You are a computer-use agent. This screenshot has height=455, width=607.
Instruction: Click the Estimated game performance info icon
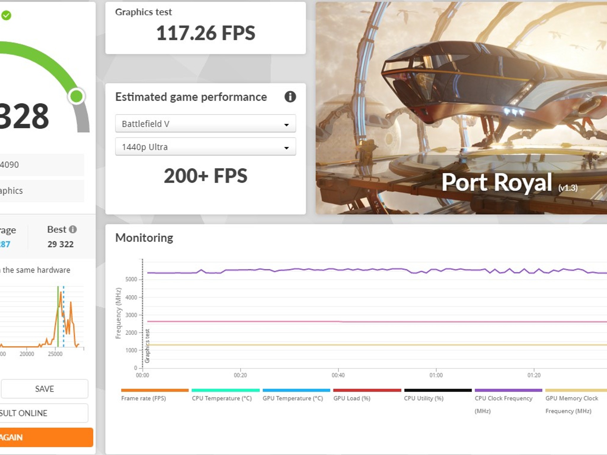point(290,97)
